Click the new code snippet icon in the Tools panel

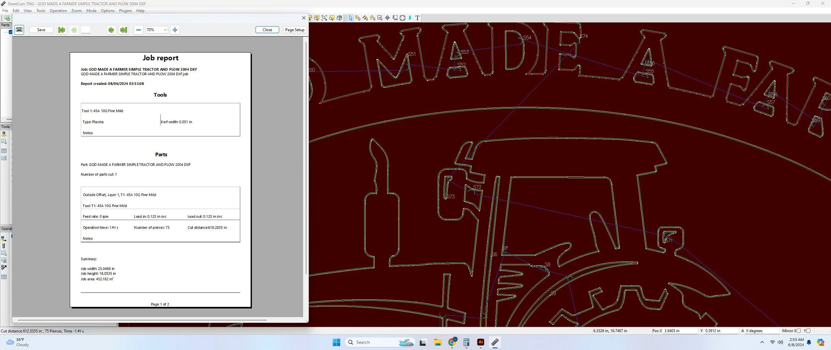tap(4, 142)
